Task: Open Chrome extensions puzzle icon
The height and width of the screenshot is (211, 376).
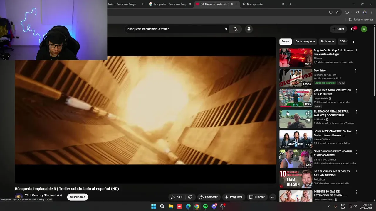Action: pos(347,12)
